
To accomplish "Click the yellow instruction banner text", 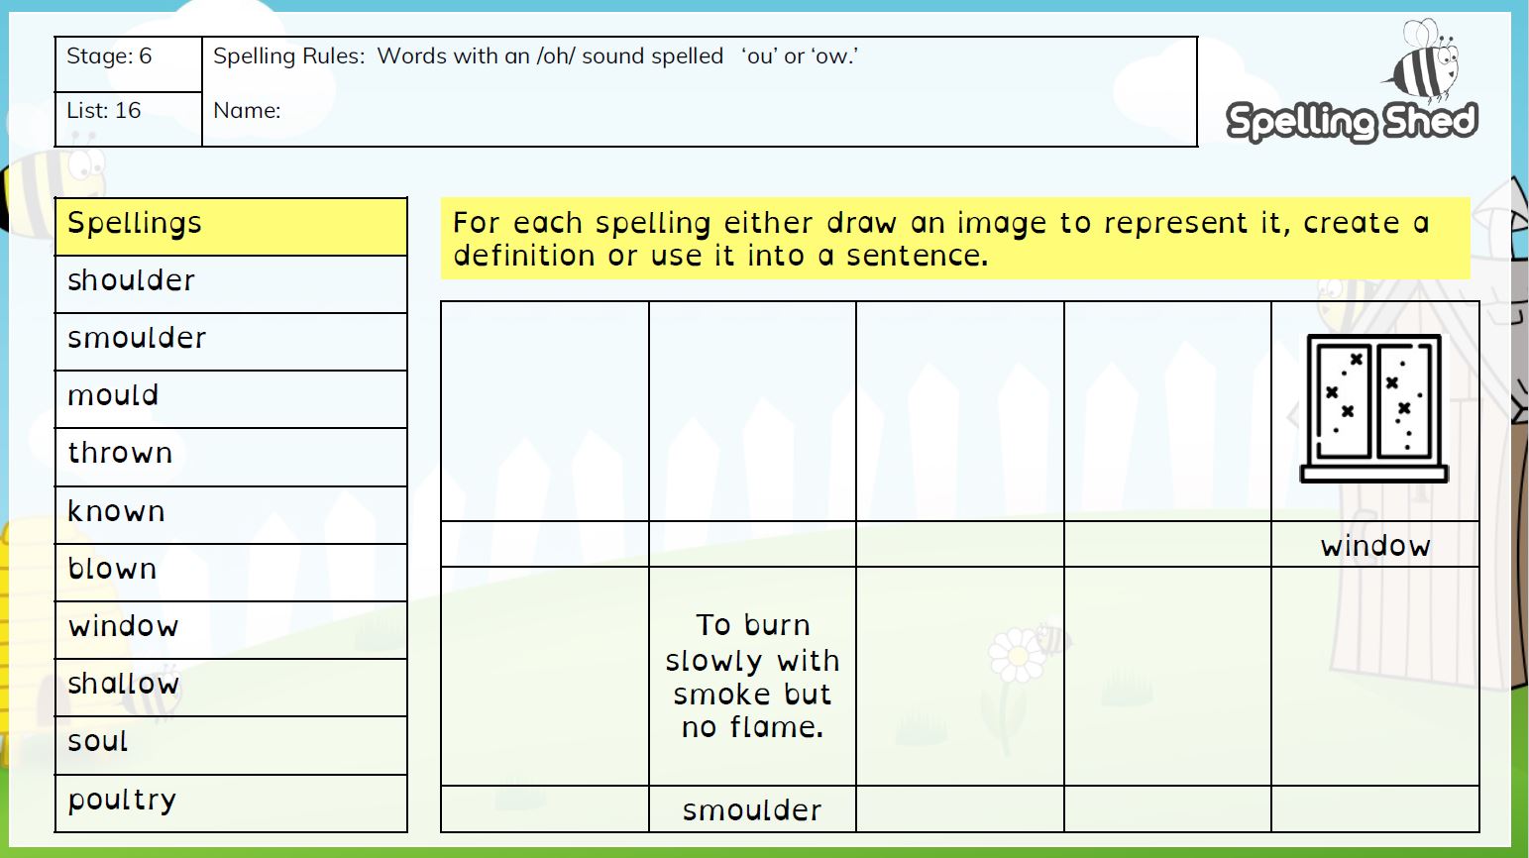I will tap(941, 239).
